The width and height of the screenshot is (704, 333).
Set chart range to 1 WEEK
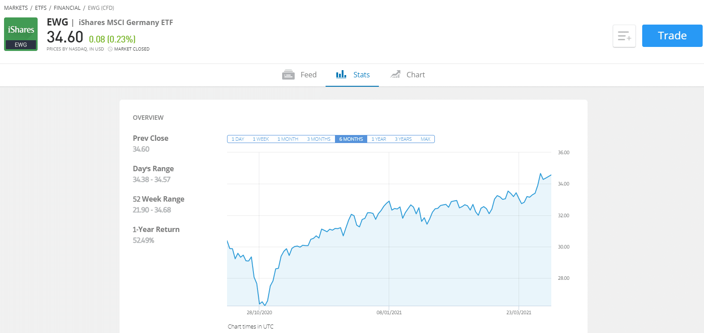[261, 139]
